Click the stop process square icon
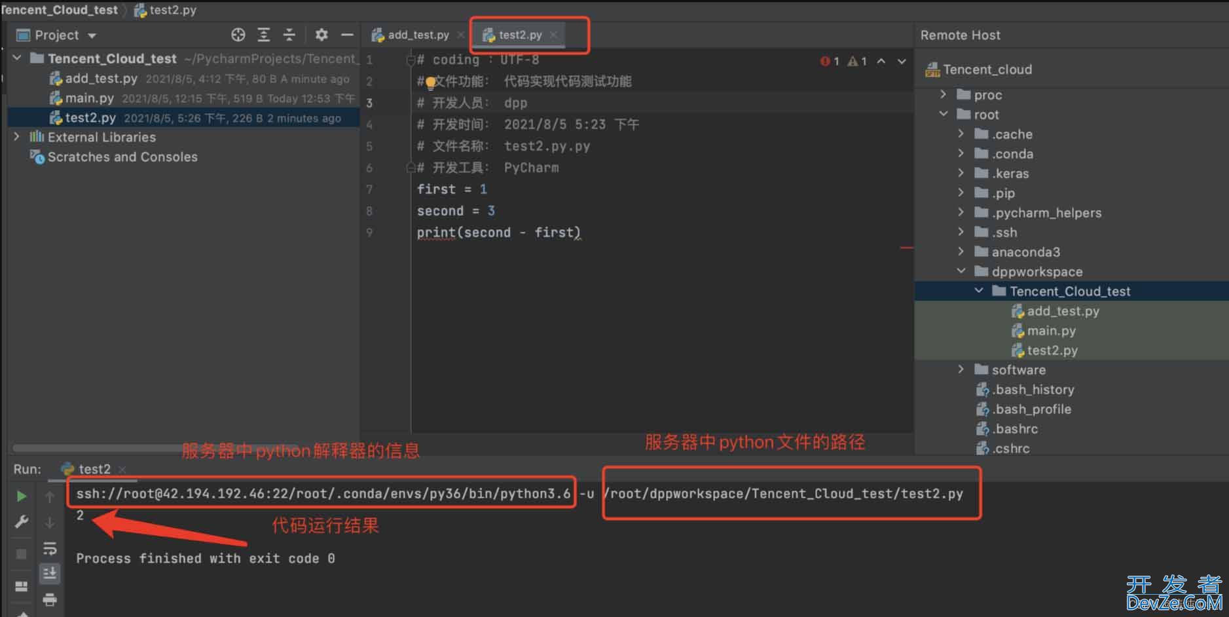1229x617 pixels. 22,554
